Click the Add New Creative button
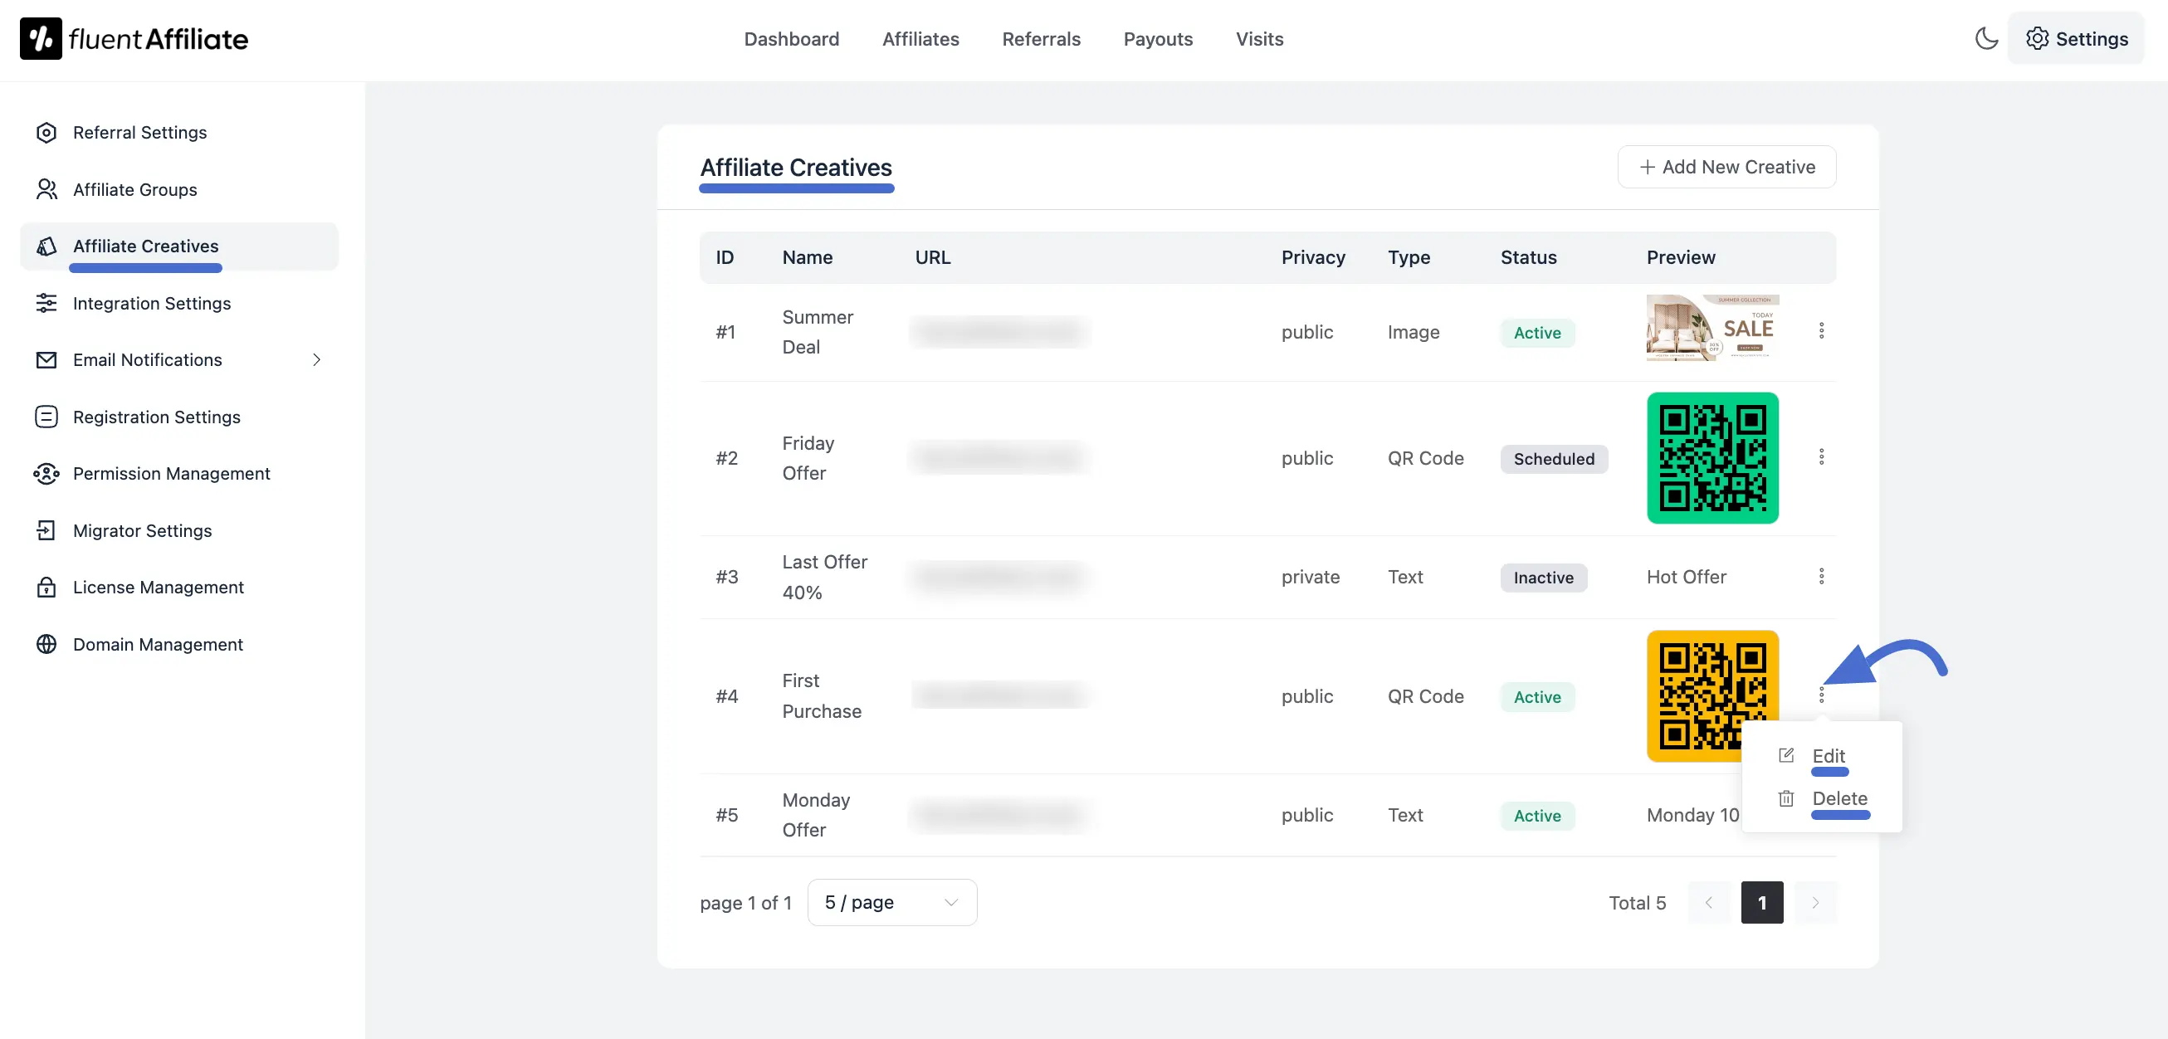Viewport: 2168px width, 1039px height. 1726,167
